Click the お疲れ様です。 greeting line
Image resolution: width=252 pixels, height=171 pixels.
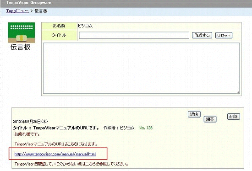tap(27, 134)
